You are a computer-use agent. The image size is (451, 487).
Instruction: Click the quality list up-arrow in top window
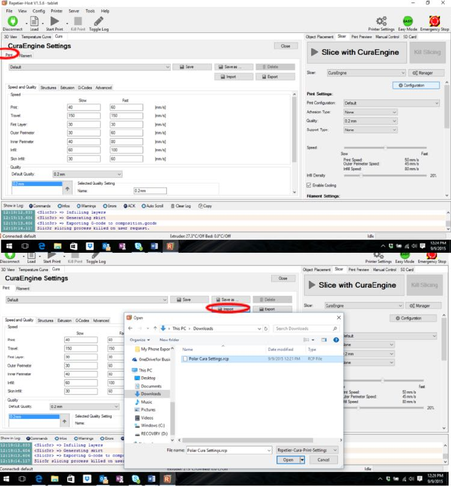tap(67, 189)
